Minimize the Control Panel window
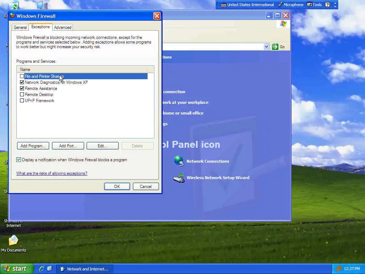The image size is (365, 274). click(269, 16)
